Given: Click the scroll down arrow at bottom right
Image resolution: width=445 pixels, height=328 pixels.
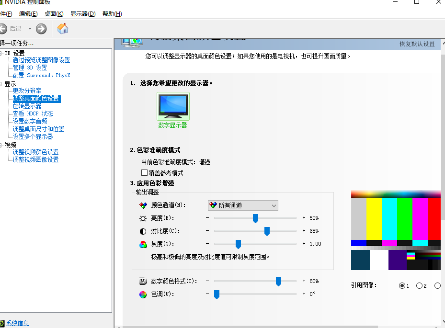Looking at the screenshot, I should pyautogui.click(x=443, y=321).
